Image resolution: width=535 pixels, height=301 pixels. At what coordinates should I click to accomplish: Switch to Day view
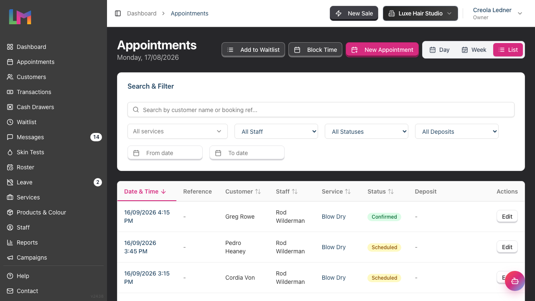439,50
